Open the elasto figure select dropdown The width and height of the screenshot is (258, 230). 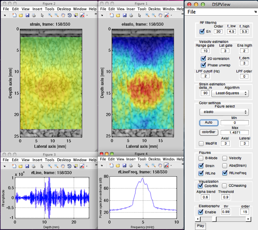tap(224, 112)
